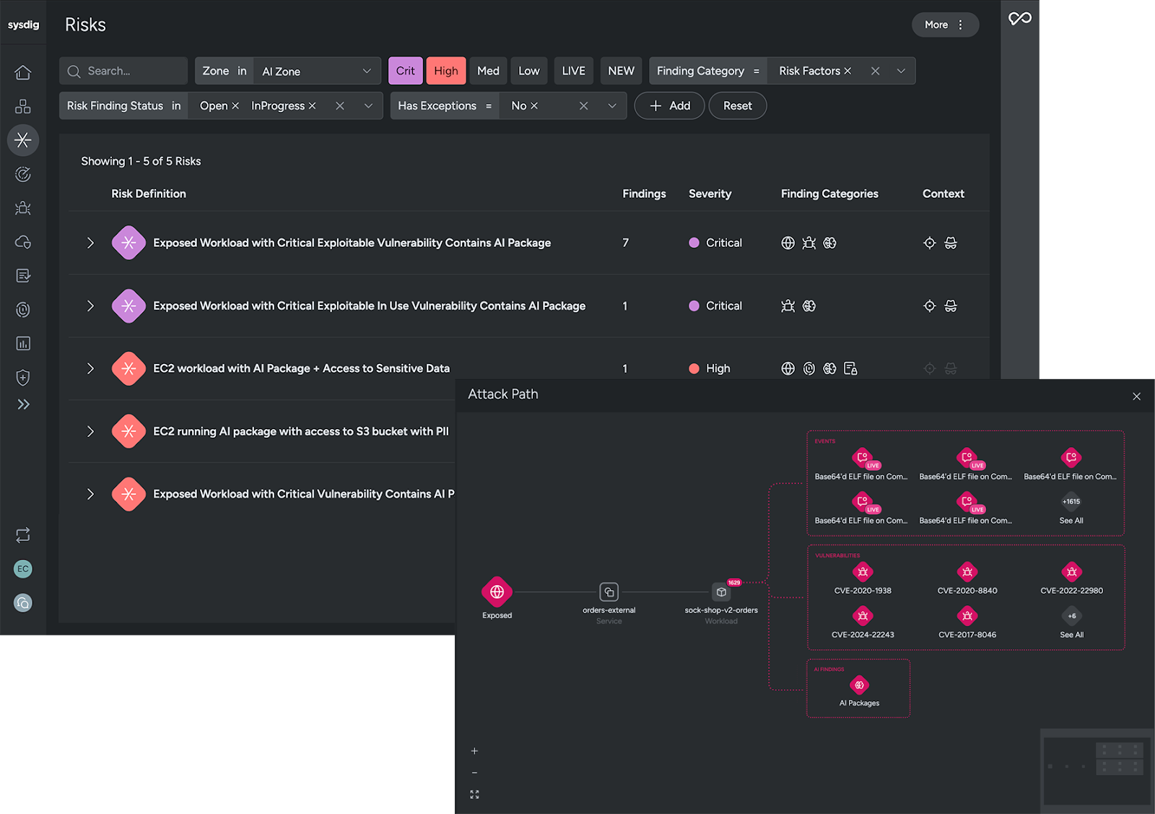The width and height of the screenshot is (1155, 814).
Task: Open the Reports chart sidebar icon
Action: click(23, 344)
